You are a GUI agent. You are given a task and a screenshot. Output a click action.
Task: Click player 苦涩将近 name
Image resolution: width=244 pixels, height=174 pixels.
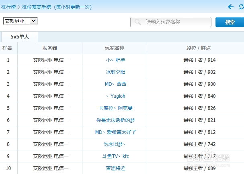pos(115,168)
